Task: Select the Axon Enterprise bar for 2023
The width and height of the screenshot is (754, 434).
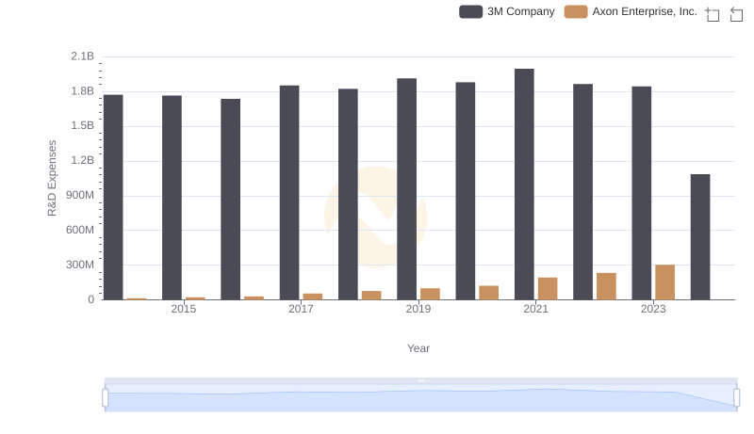Action: (665, 282)
